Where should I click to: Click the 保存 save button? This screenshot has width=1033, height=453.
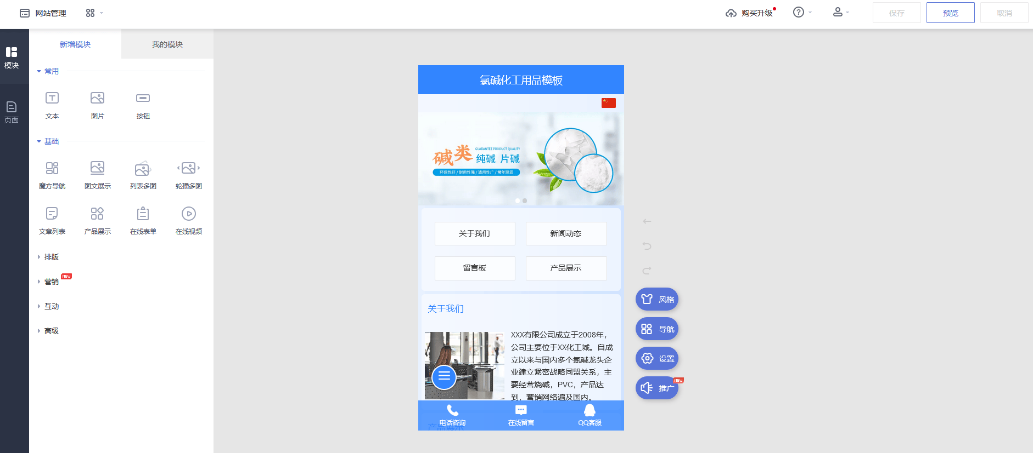(x=896, y=13)
